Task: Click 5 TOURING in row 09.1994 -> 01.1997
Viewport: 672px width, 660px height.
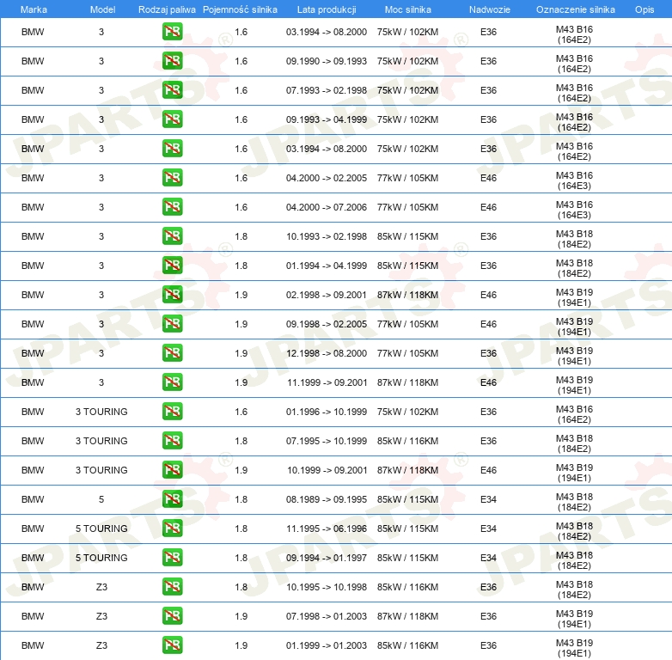Action: (x=101, y=558)
